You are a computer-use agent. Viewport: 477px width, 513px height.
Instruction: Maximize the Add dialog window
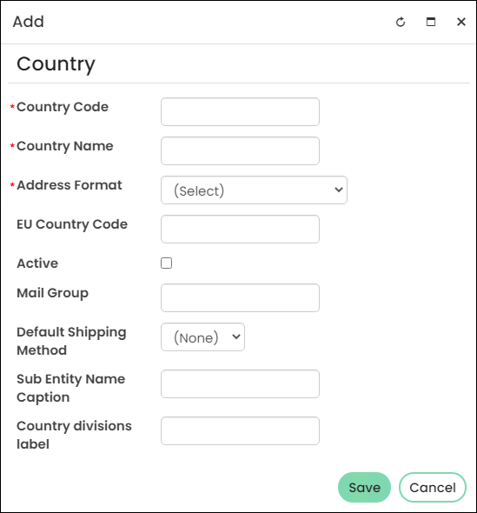pos(431,22)
